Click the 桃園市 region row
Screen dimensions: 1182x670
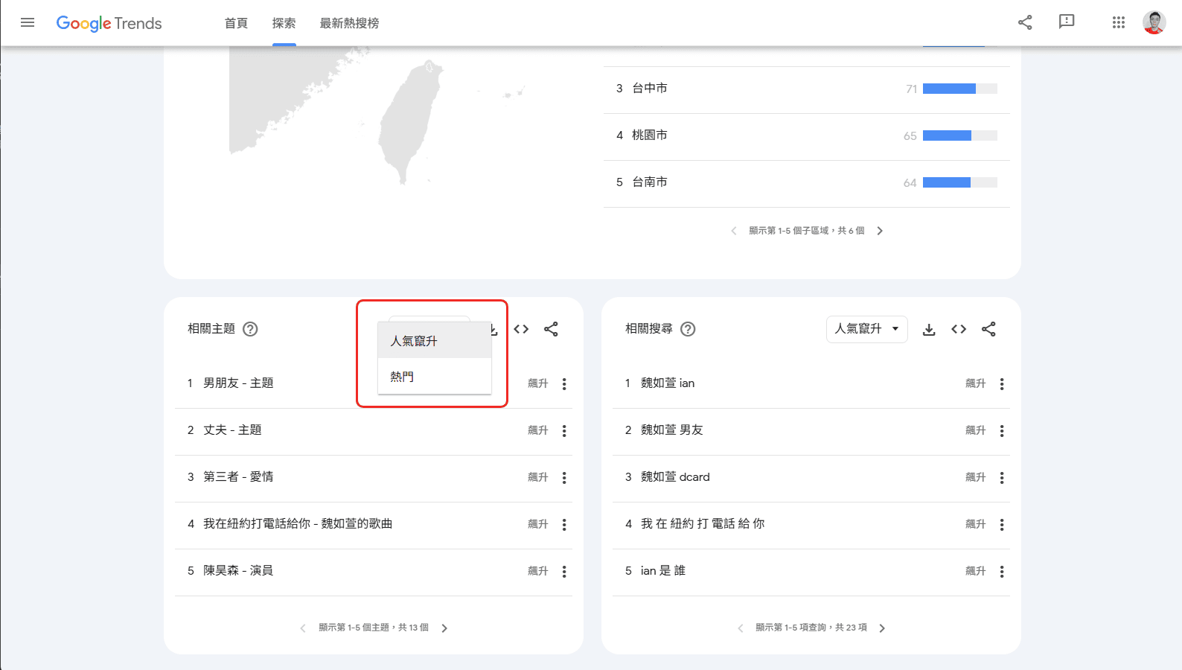click(807, 136)
